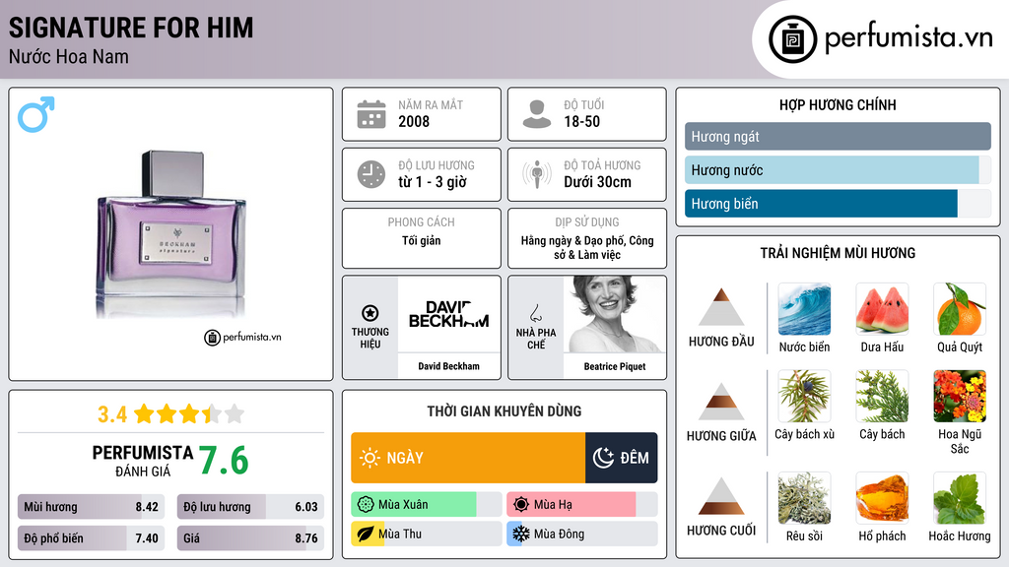Click the David Beckham brand name label
This screenshot has width=1009, height=567.
point(448,366)
